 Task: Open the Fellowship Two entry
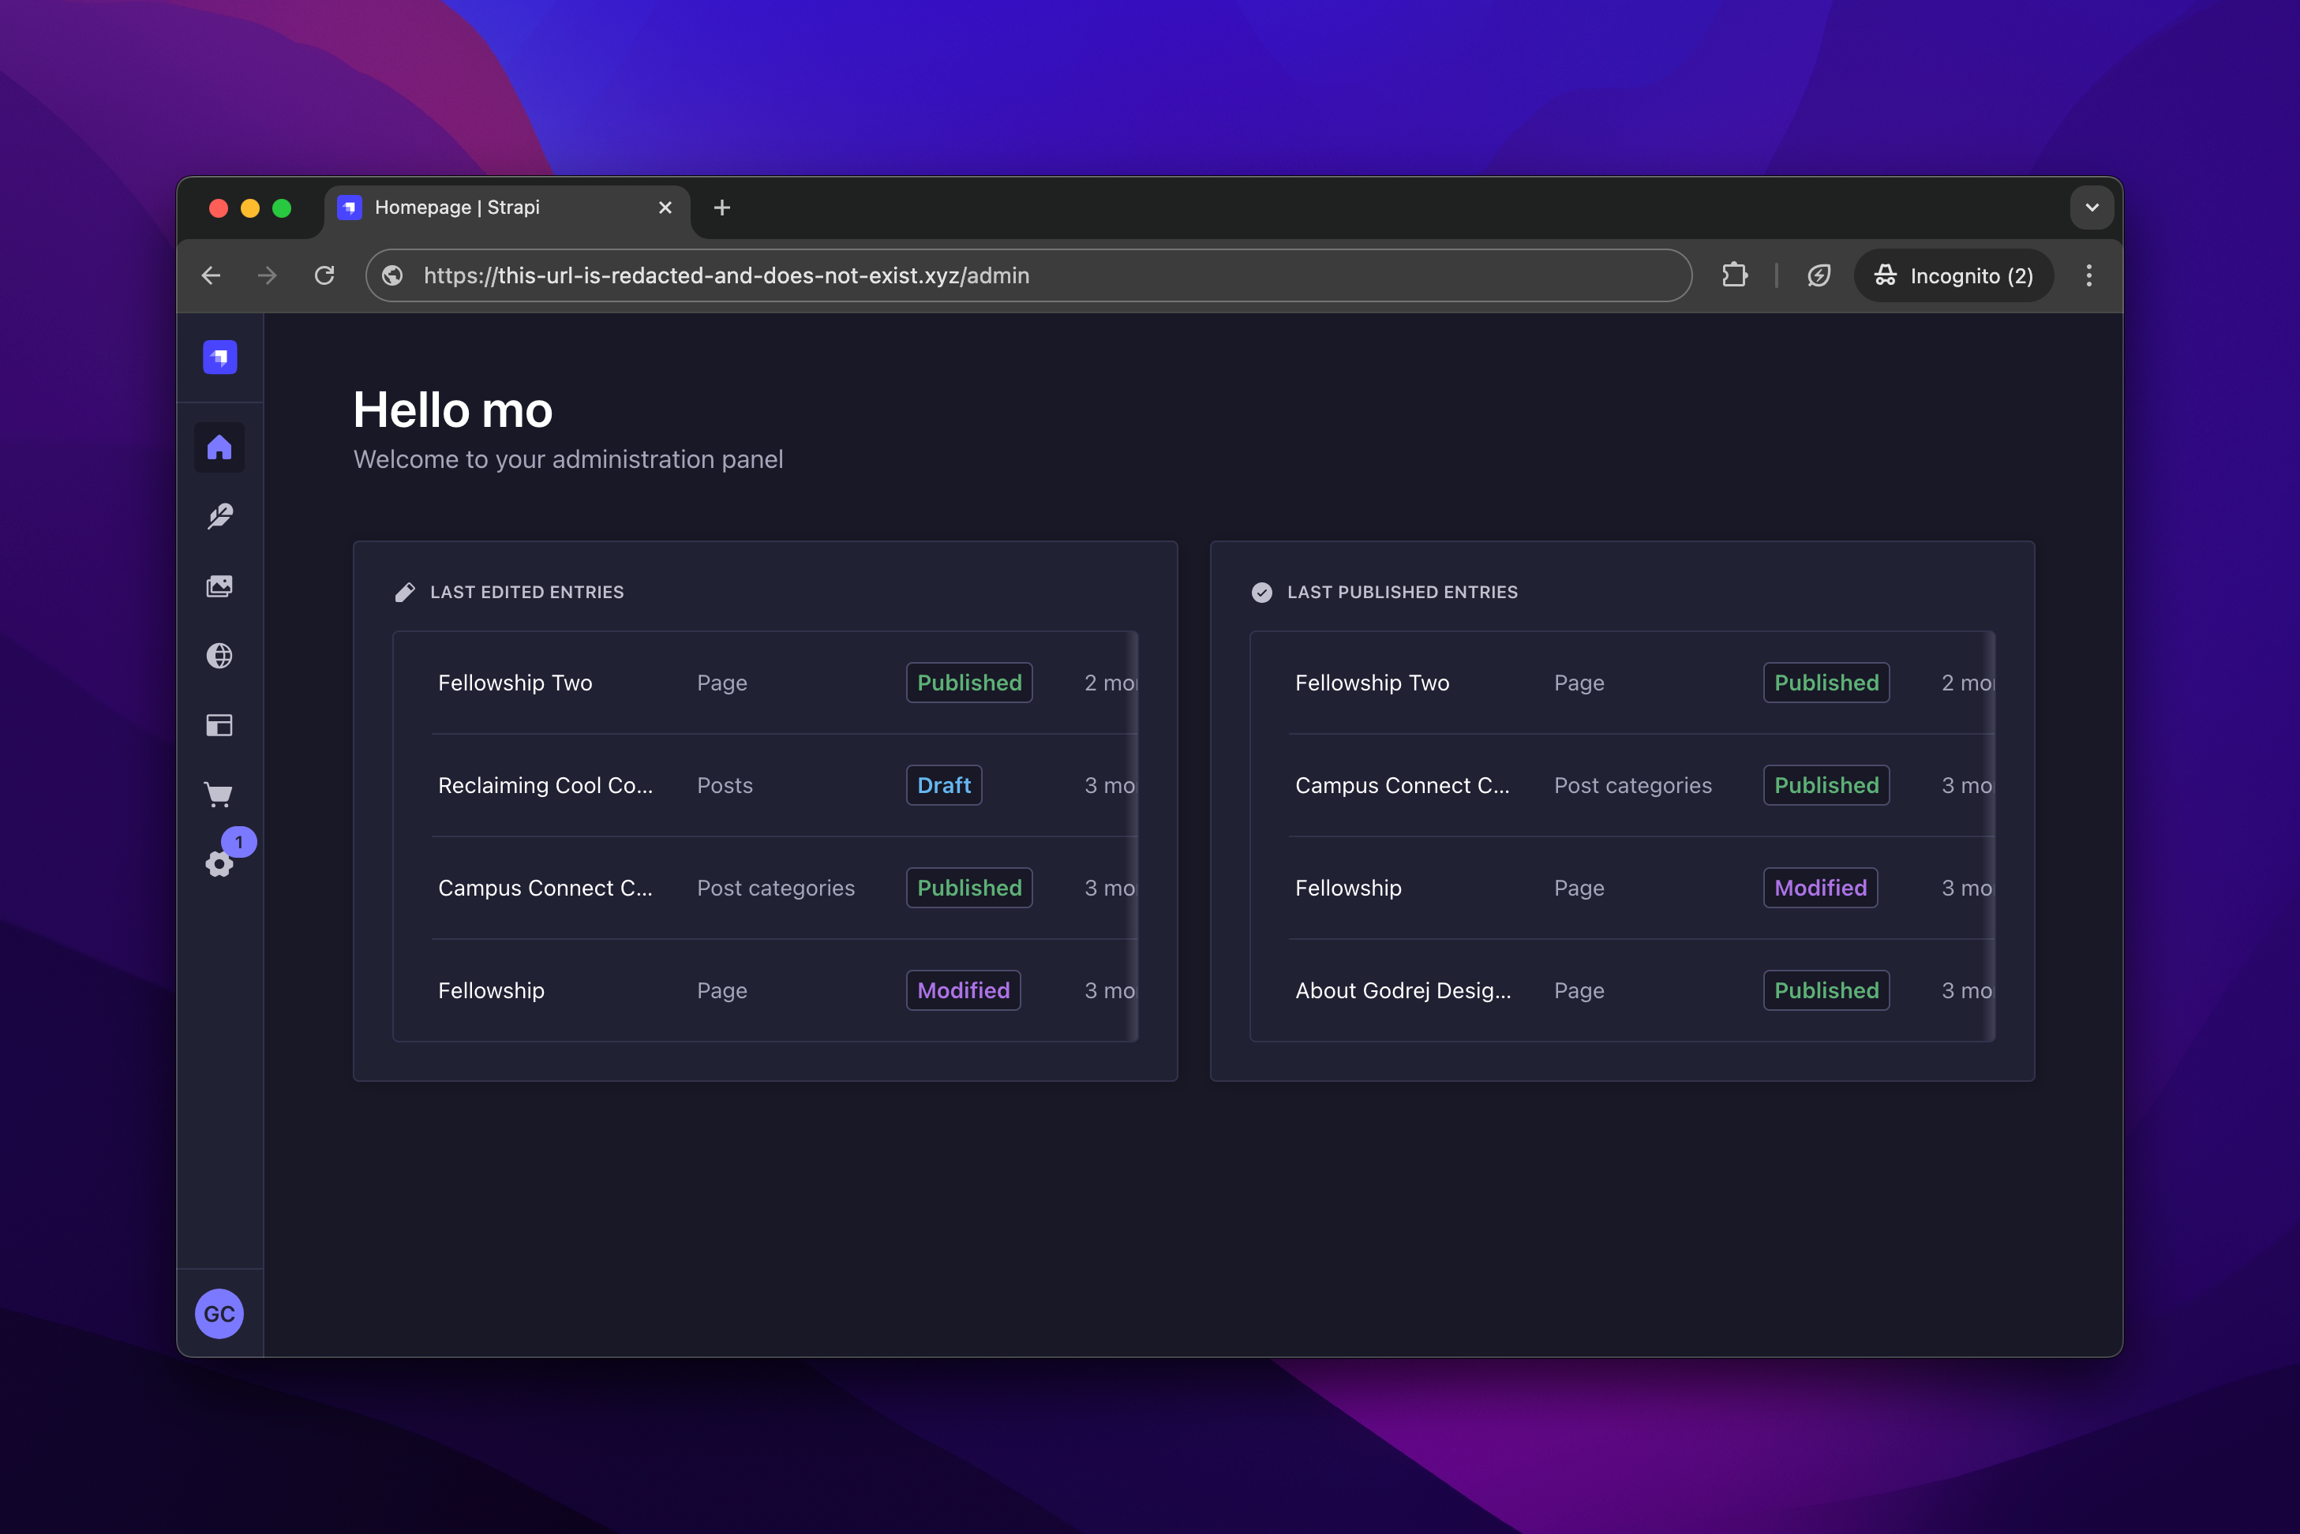tap(515, 683)
